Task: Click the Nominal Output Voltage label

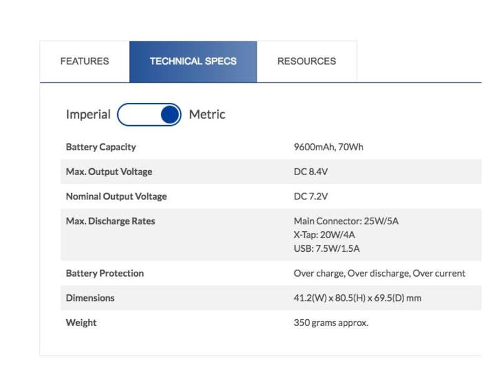Action: click(x=116, y=196)
